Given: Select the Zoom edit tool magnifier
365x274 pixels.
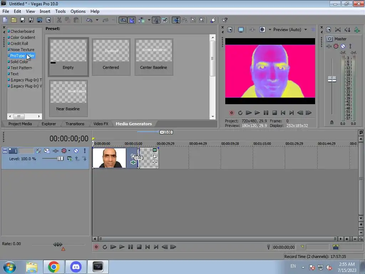Looking at the screenshot, I should 202,20.
